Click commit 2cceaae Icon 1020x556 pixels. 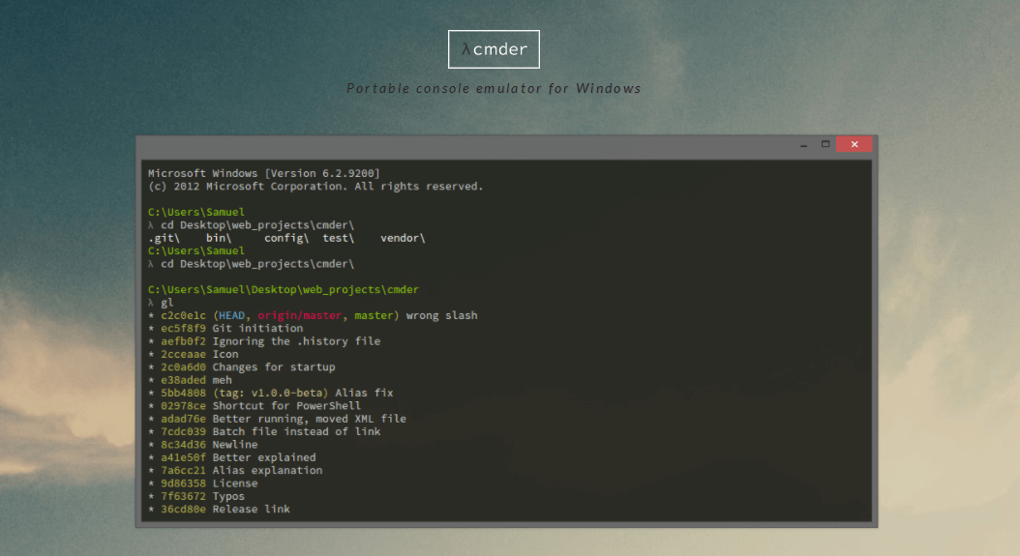click(x=194, y=355)
